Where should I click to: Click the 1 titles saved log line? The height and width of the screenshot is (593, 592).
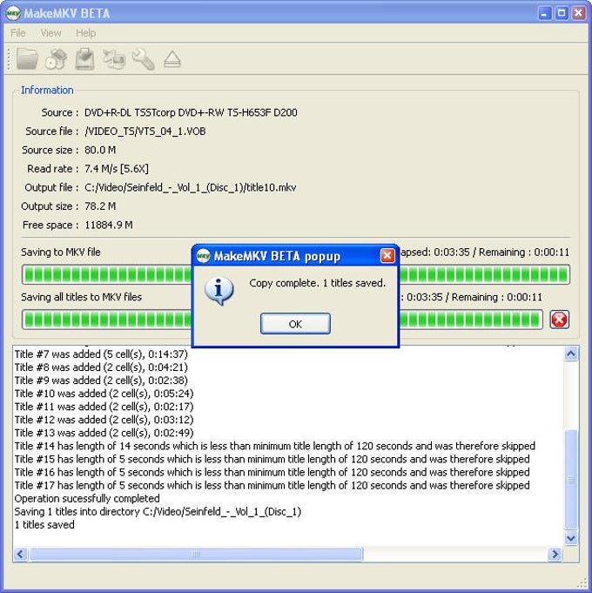(44, 524)
